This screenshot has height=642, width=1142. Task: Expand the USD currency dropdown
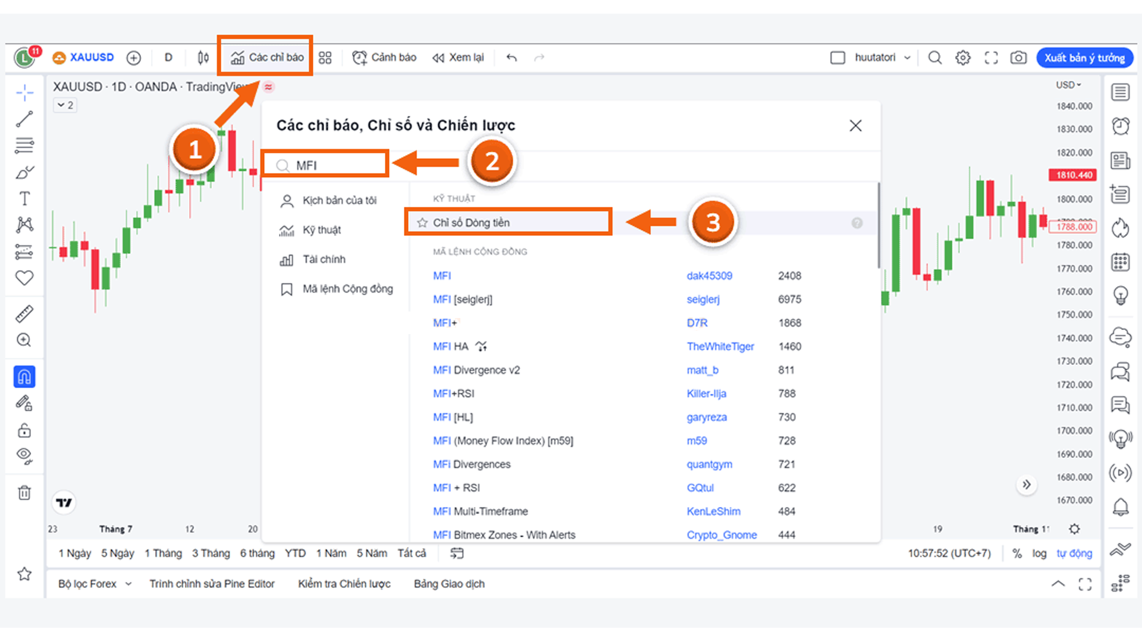[1068, 85]
